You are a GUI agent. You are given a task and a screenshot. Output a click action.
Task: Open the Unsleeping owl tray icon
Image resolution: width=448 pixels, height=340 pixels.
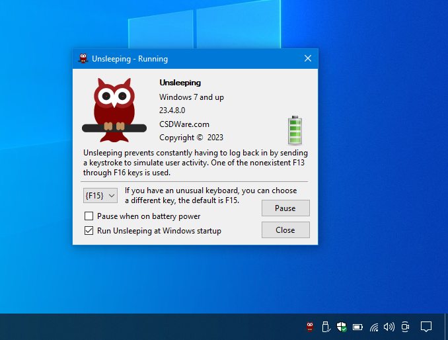[x=310, y=327]
